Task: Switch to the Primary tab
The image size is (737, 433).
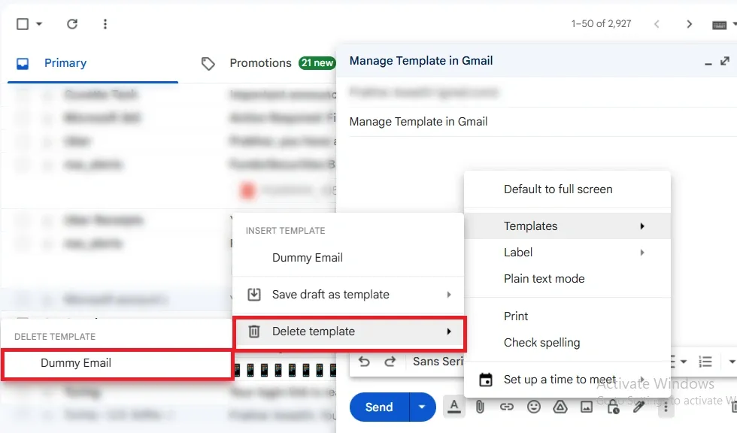Action: [65, 63]
